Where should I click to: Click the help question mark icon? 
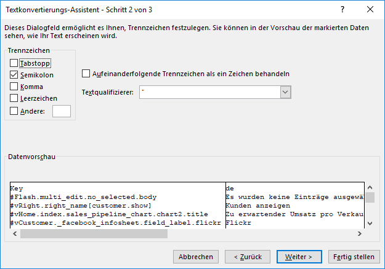point(342,10)
